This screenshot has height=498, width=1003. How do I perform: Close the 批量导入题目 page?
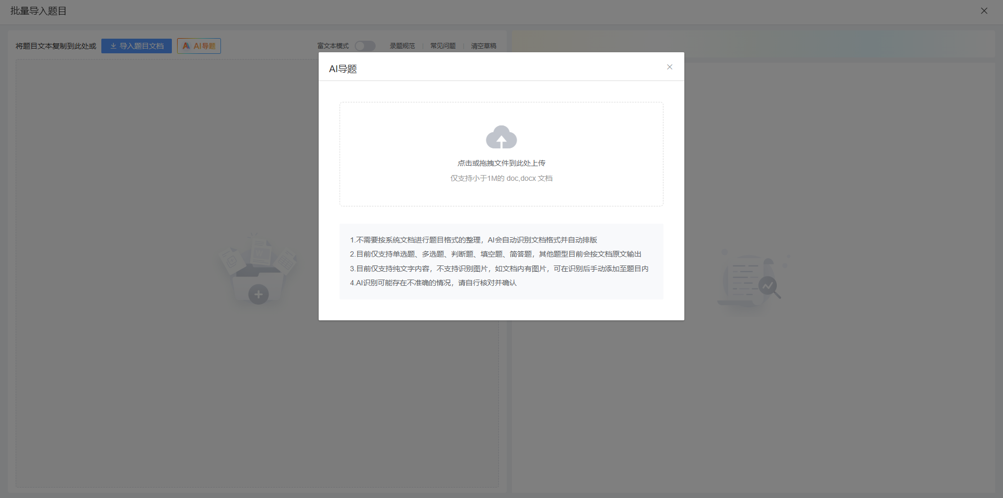pyautogui.click(x=984, y=11)
